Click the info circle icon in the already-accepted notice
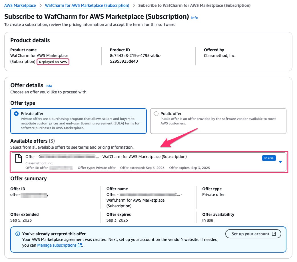297x262 pixels. click(18, 234)
